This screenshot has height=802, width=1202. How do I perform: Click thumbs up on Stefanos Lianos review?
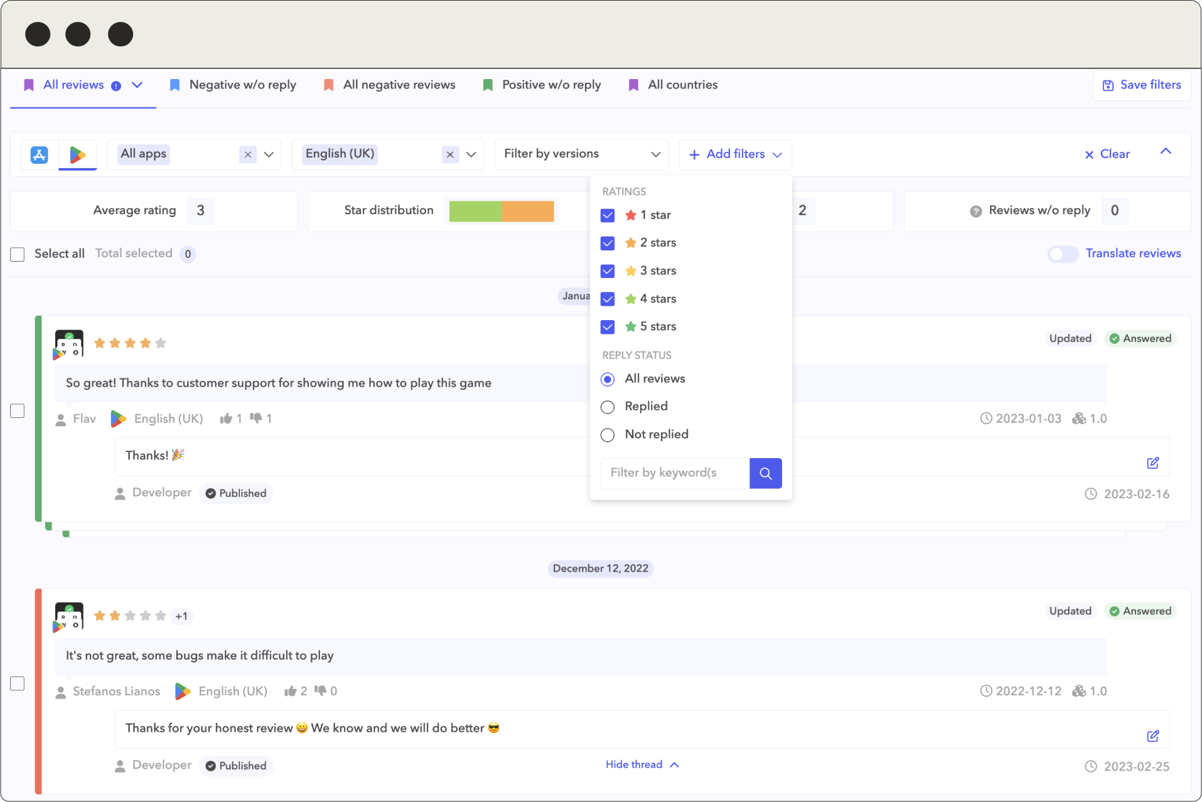pos(290,691)
